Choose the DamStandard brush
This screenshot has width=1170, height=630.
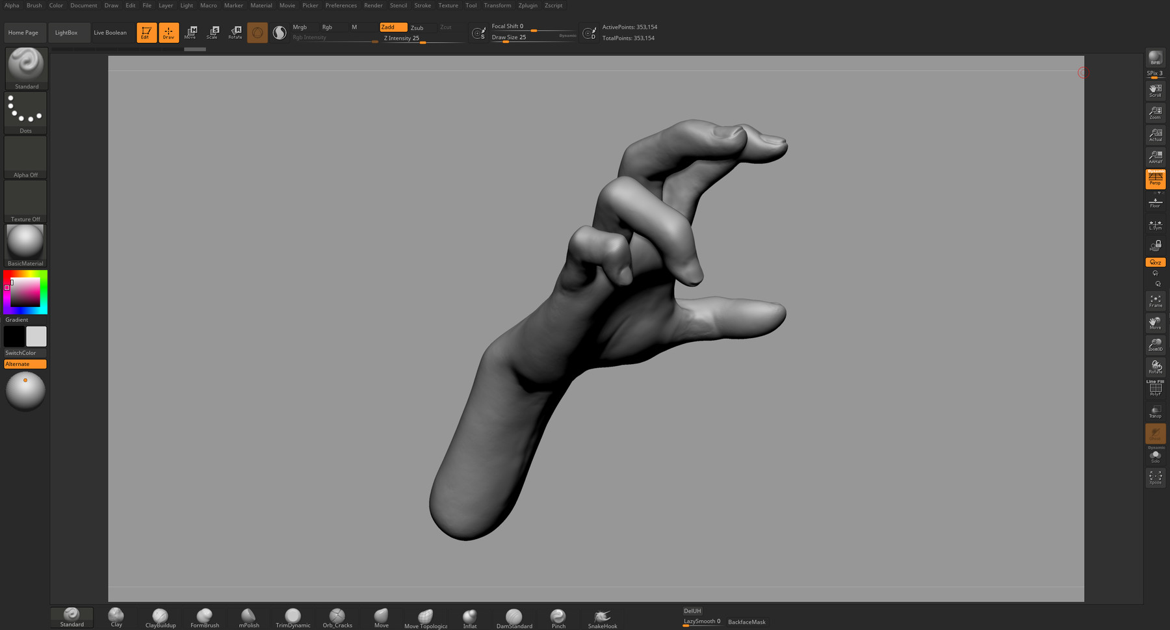click(513, 618)
